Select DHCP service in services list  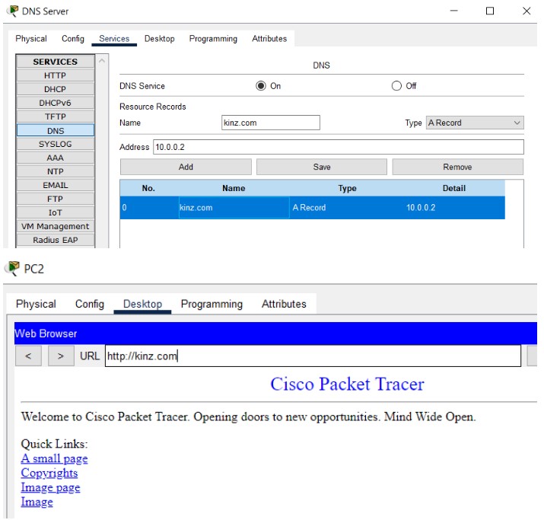56,89
